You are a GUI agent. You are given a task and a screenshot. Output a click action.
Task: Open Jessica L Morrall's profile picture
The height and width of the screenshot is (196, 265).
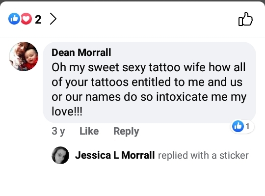pos(60,155)
